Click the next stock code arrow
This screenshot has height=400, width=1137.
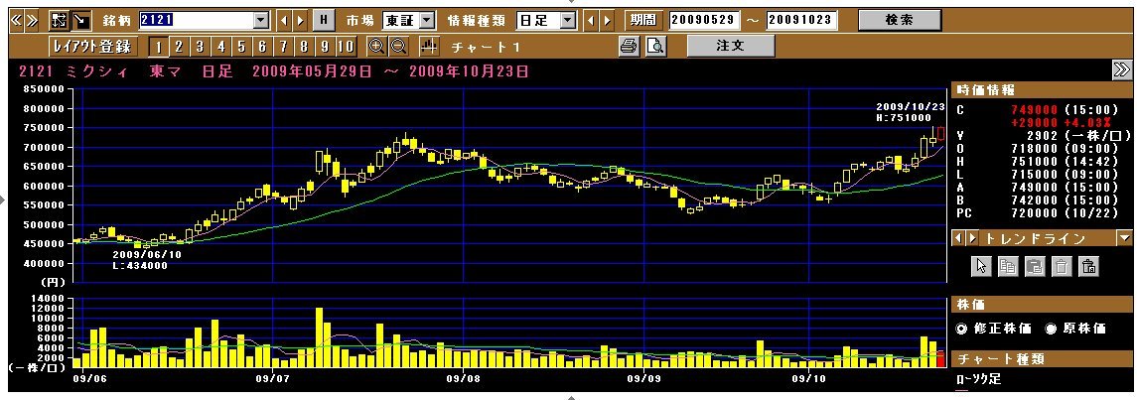pos(300,20)
